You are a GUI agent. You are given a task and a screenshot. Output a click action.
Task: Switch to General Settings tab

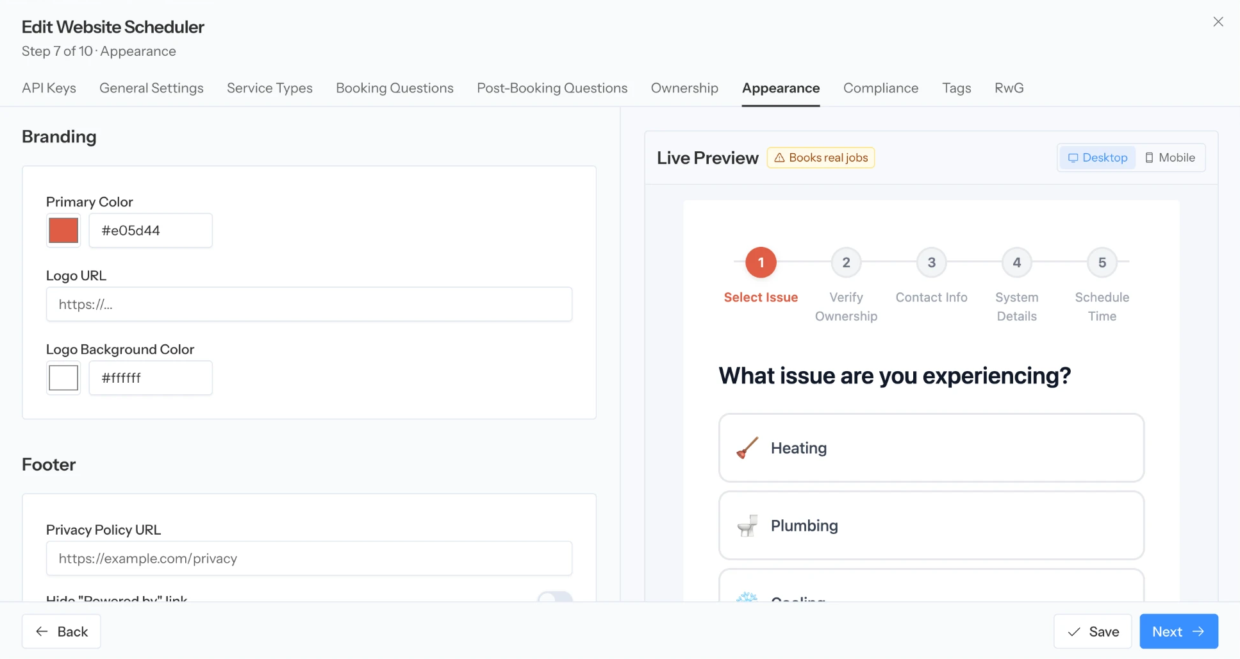click(x=151, y=88)
